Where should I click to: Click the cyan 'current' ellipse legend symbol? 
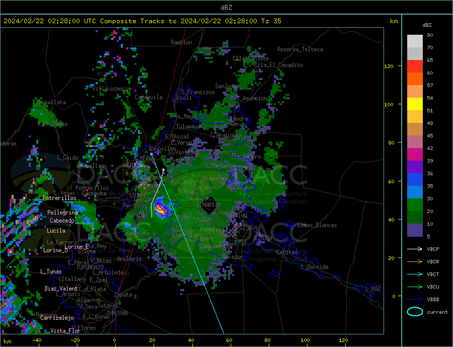pos(415,312)
